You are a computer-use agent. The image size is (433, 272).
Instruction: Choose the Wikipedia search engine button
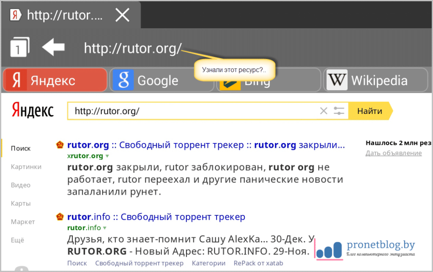coord(375,80)
